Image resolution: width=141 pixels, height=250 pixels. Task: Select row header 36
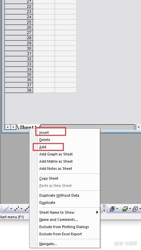coord(19,80)
